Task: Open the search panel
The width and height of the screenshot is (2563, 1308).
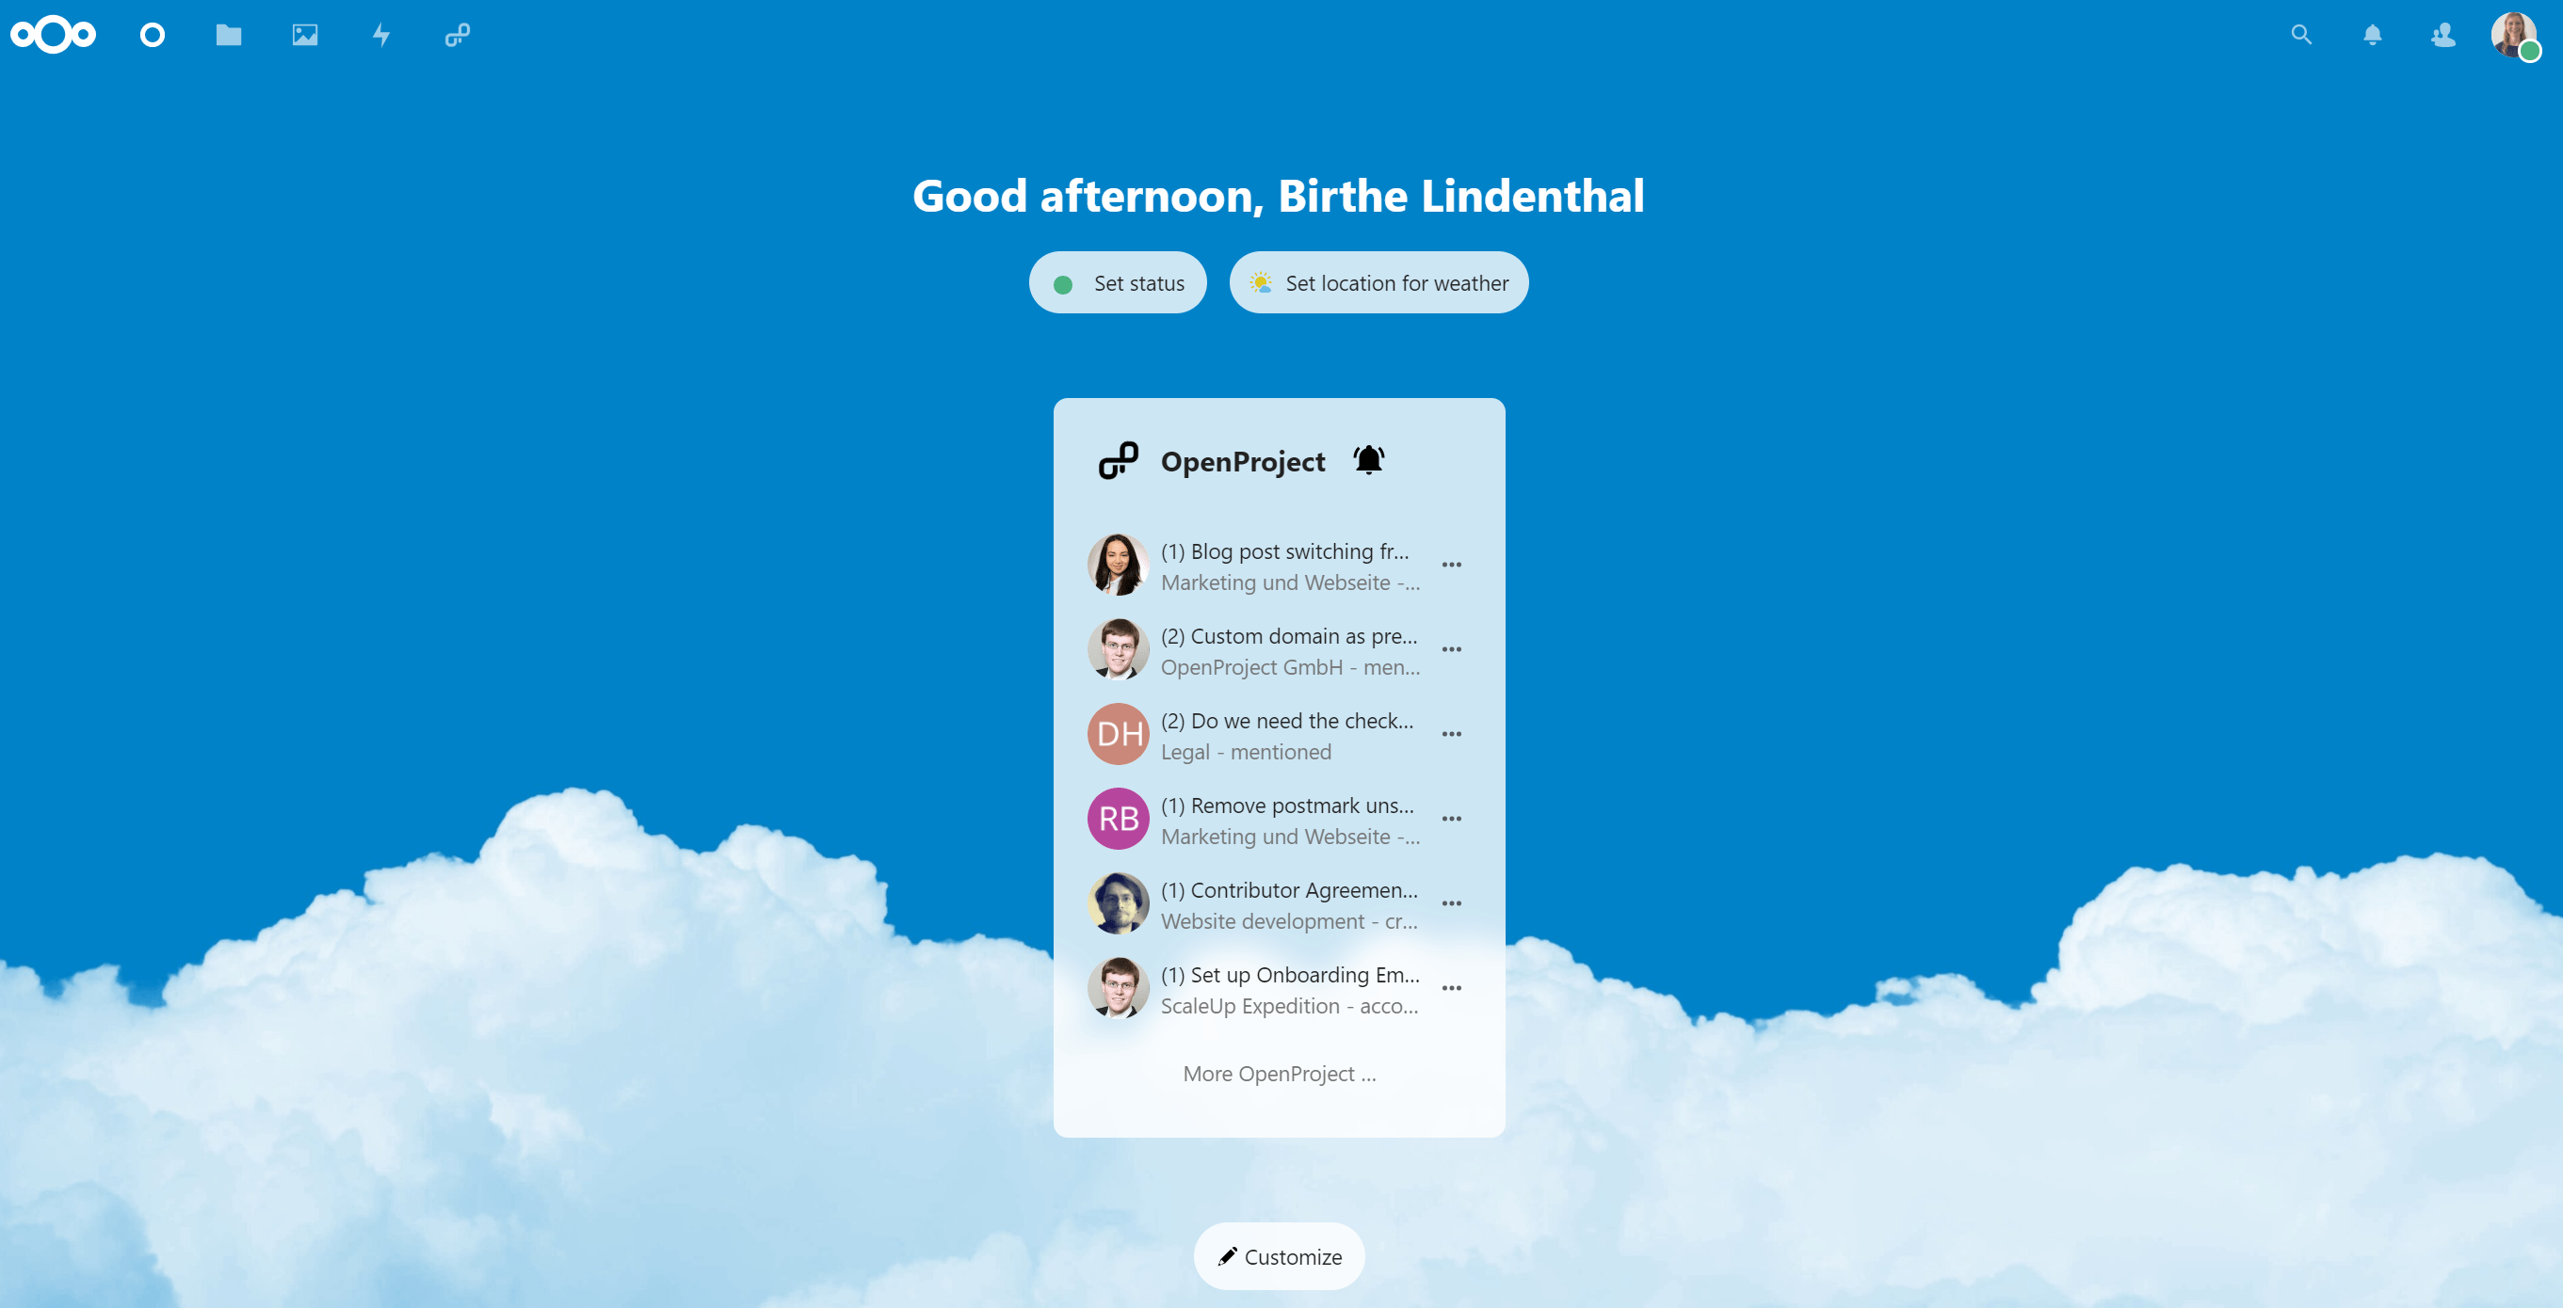Action: 2301,33
